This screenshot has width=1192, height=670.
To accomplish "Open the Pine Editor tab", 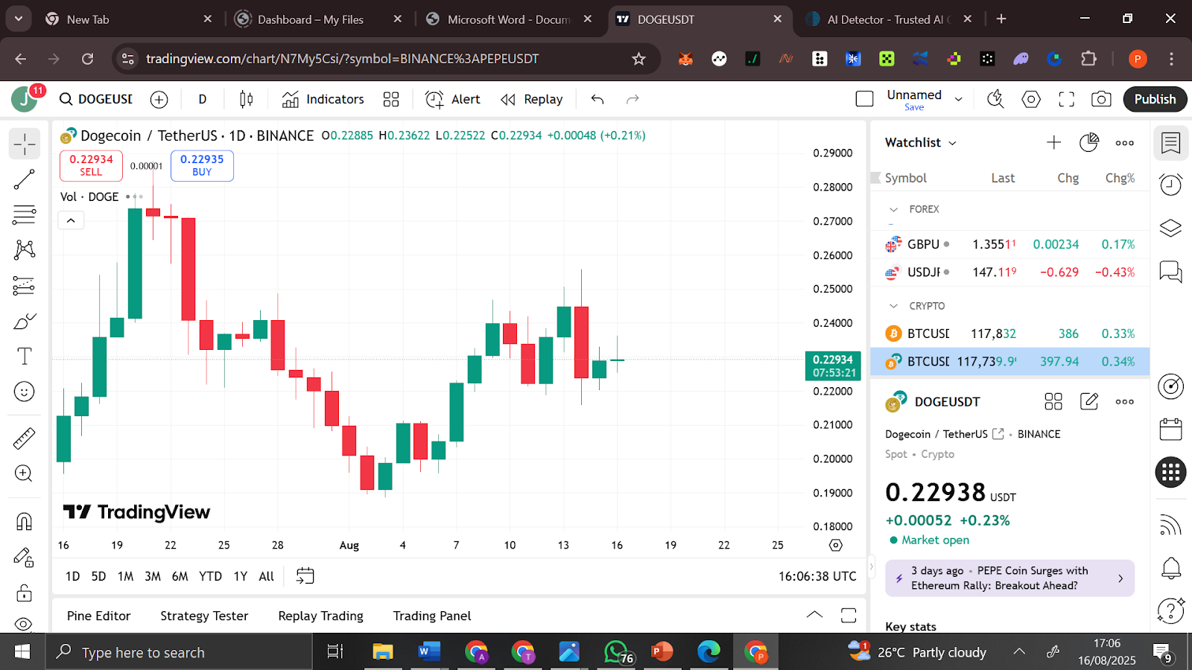I will pos(98,616).
